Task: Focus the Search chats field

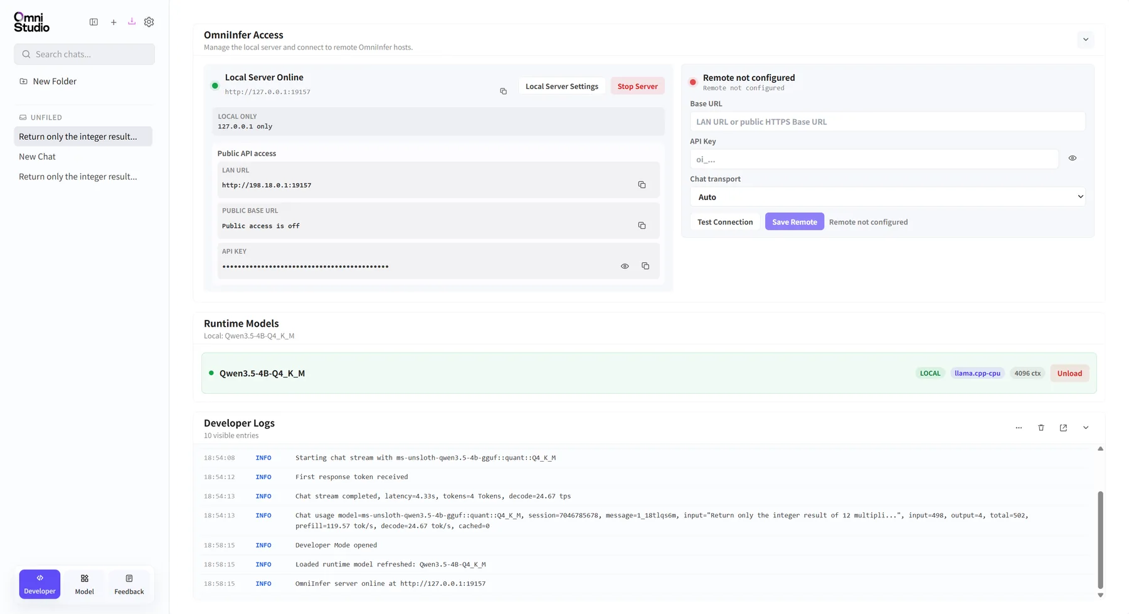Action: [84, 54]
